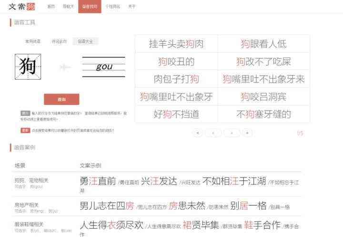Open the nav item before 关于
Screen dimensions: 343x237
[x=113, y=7]
